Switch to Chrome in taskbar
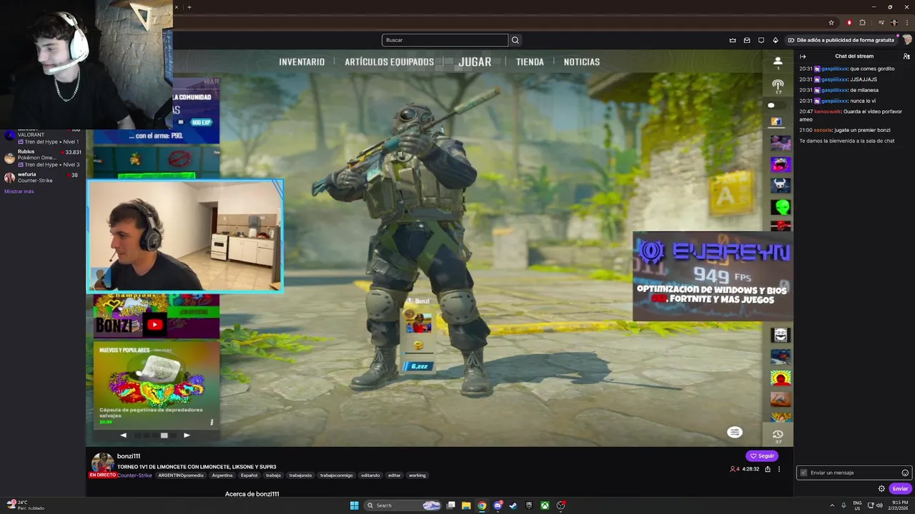Image resolution: width=915 pixels, height=514 pixels. 482,505
